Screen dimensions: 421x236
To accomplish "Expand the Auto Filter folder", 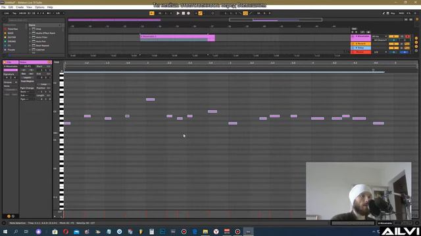I will coord(30,37).
